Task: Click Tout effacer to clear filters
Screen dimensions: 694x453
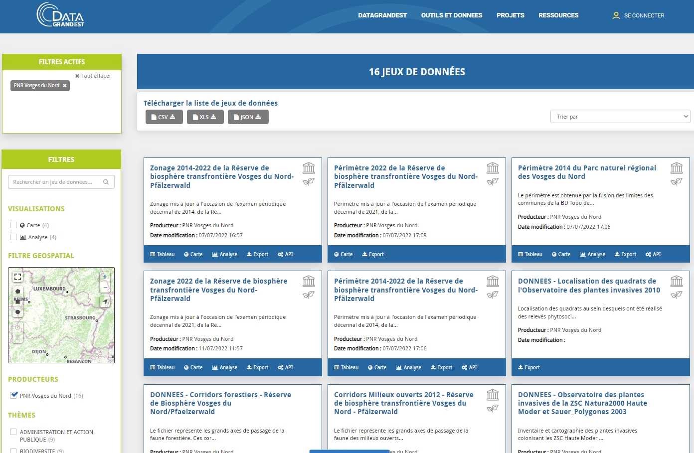Action: coord(93,76)
